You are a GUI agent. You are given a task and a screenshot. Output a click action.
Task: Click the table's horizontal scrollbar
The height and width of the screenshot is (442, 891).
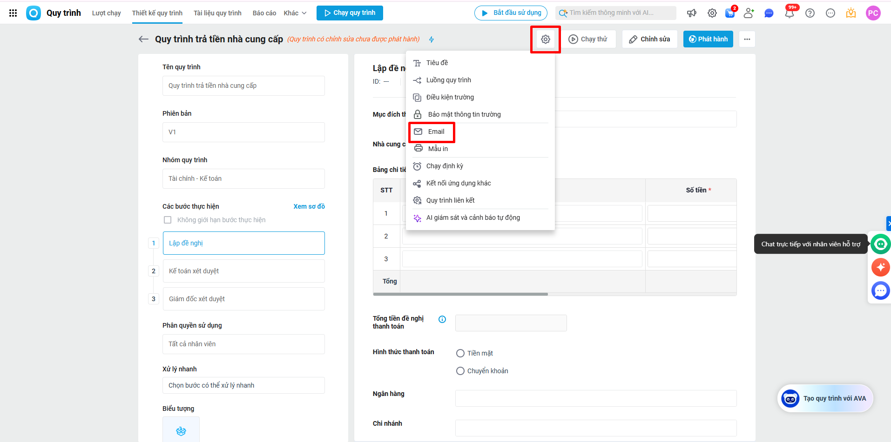coord(460,294)
